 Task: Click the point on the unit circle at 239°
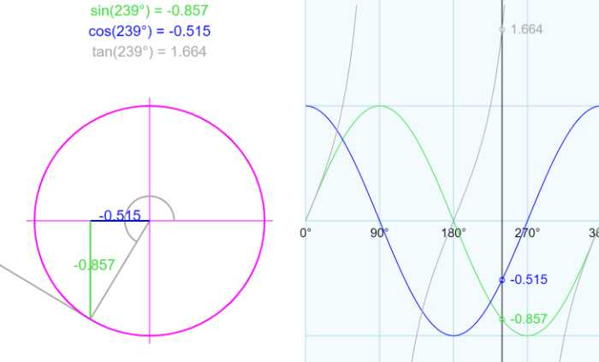(91, 317)
